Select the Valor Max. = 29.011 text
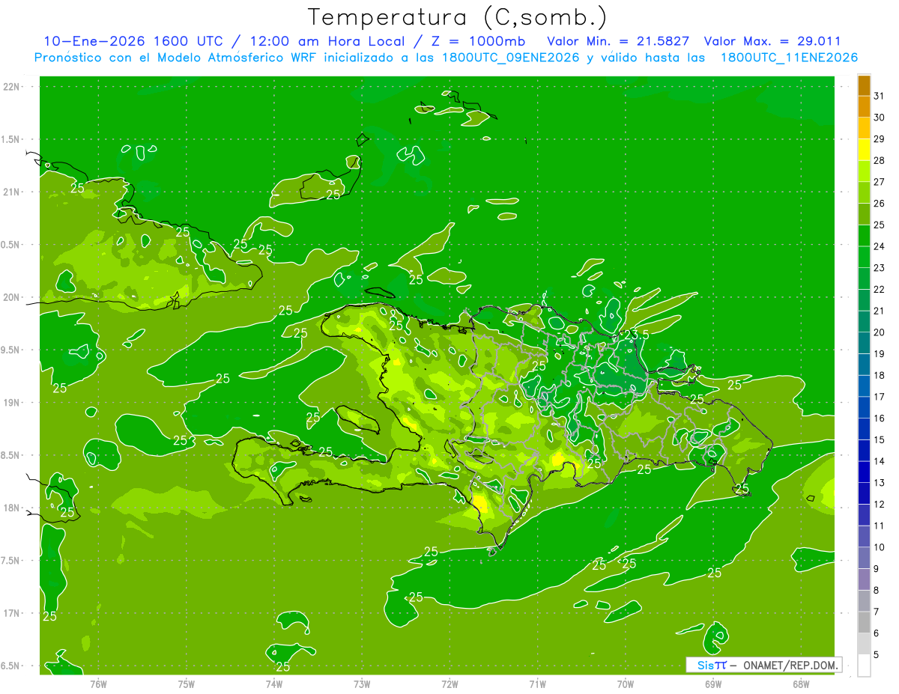Image resolution: width=899 pixels, height=694 pixels. [772, 41]
